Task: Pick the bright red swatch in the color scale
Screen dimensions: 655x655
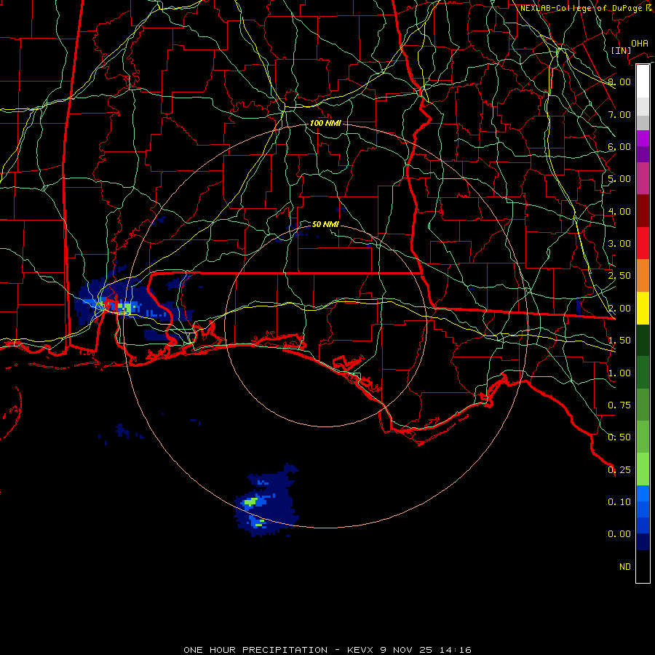Action: (x=643, y=244)
